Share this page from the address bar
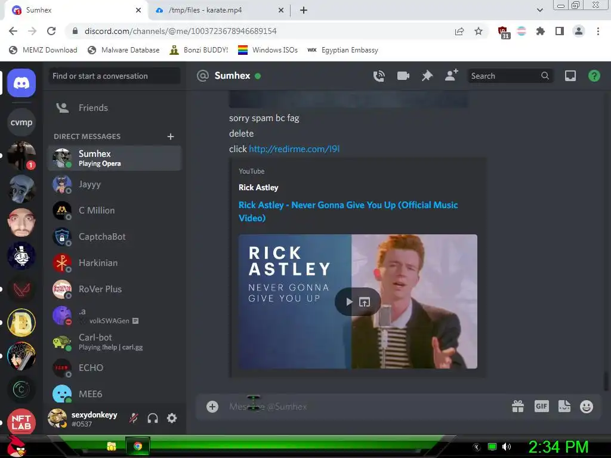 pos(459,31)
